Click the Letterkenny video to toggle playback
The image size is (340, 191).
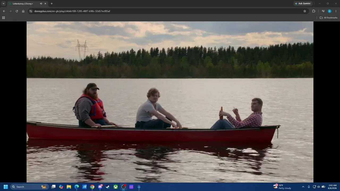click(170, 102)
